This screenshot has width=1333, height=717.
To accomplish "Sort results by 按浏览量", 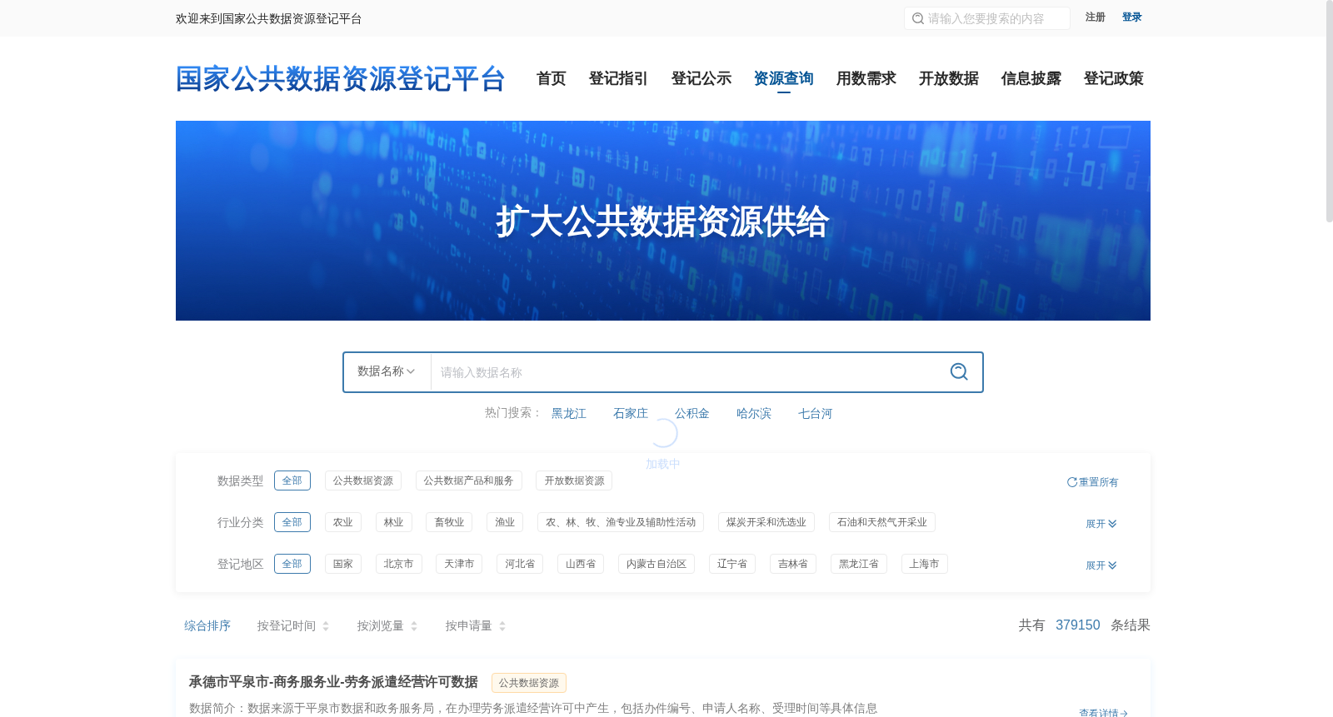I will pos(381,625).
